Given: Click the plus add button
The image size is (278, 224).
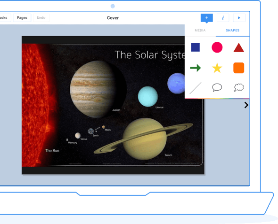Looking at the screenshot, I should pos(206,18).
